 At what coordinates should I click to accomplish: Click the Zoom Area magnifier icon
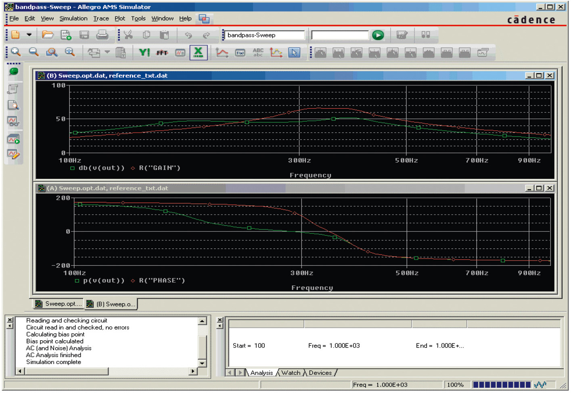[x=52, y=52]
